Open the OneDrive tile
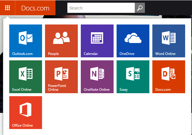This screenshot has width=192, height=135. (133, 41)
